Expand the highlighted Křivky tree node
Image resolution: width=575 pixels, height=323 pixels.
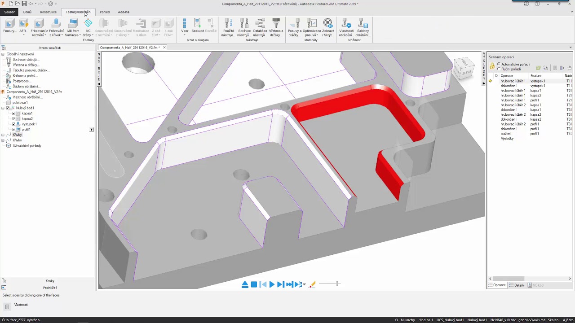(3, 135)
